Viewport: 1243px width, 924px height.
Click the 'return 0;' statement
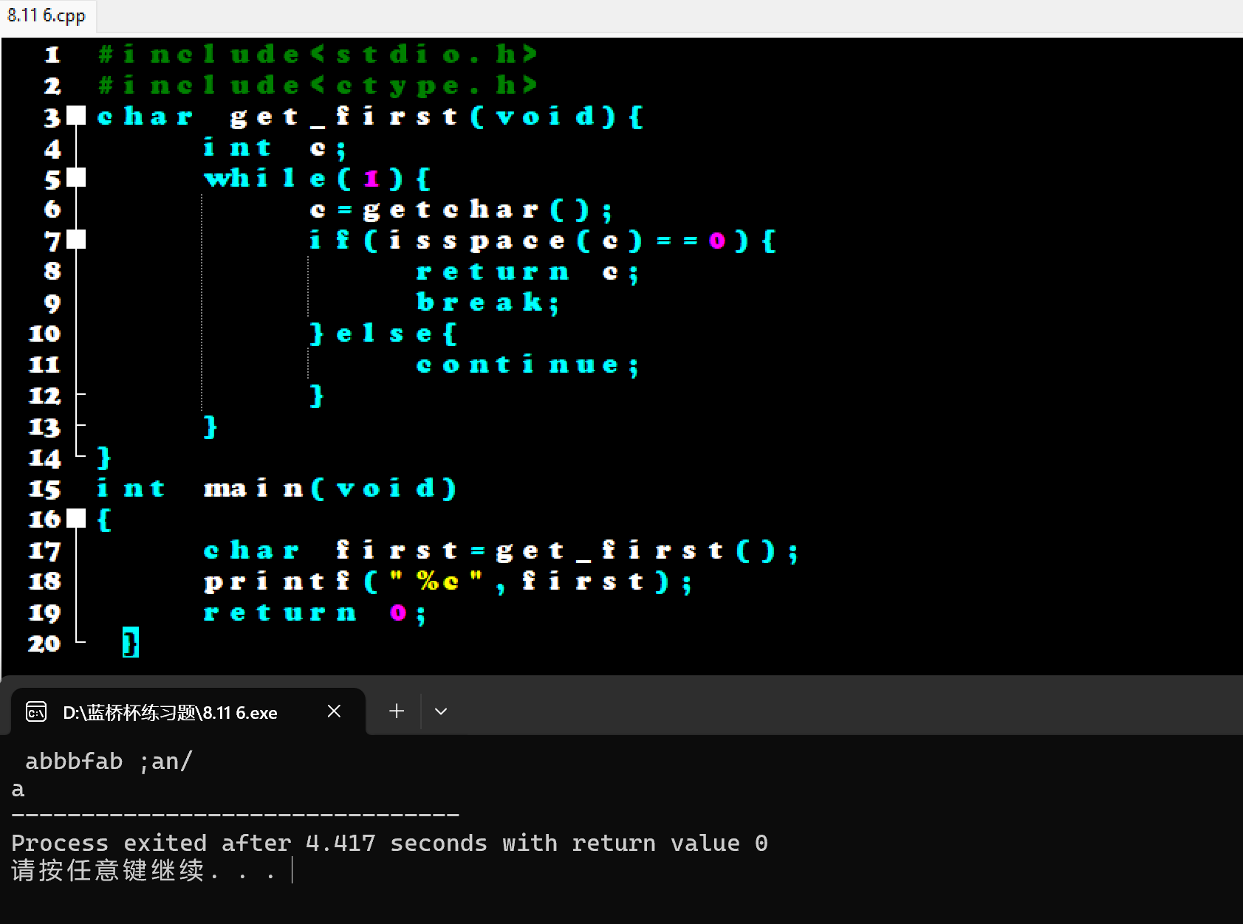(315, 613)
